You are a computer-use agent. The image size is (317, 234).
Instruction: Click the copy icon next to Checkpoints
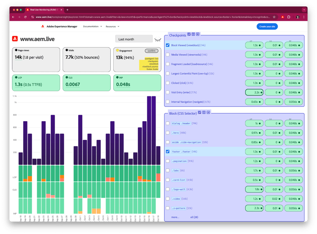189,34
